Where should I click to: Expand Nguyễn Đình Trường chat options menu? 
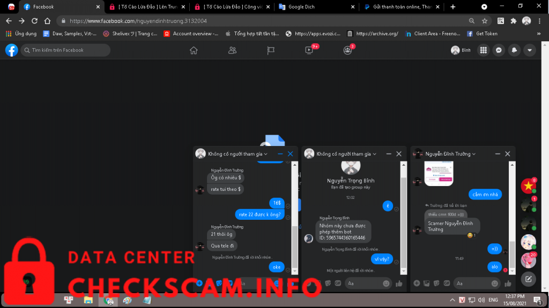(x=474, y=154)
